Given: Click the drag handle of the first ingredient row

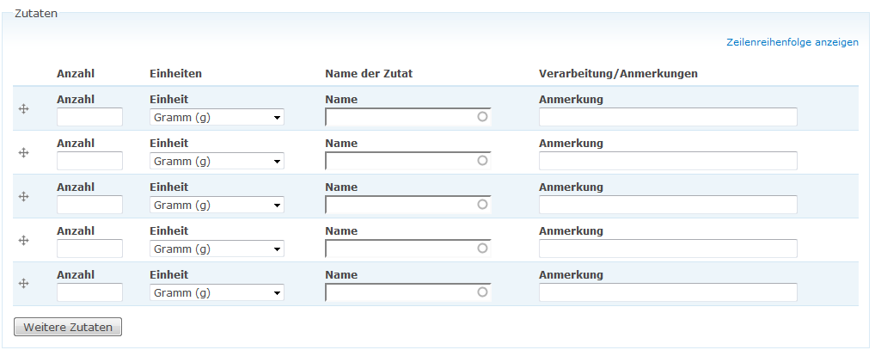Looking at the screenshot, I should [x=24, y=108].
